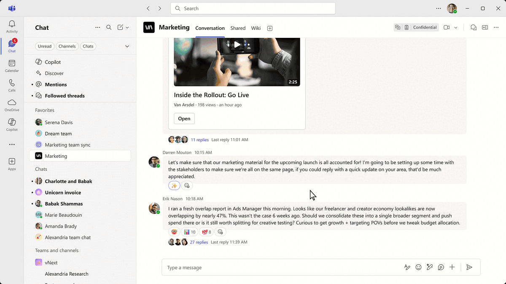506x284 pixels.
Task: Collapse the chat filter row chevron
Action: click(127, 46)
